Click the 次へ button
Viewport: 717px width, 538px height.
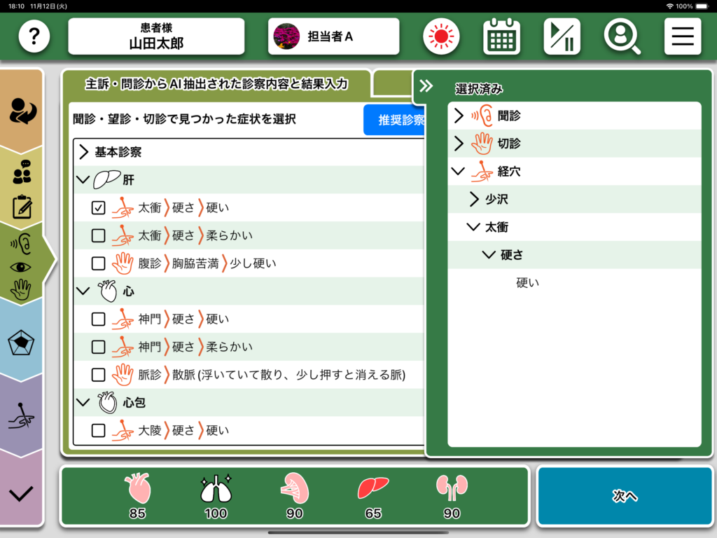624,496
